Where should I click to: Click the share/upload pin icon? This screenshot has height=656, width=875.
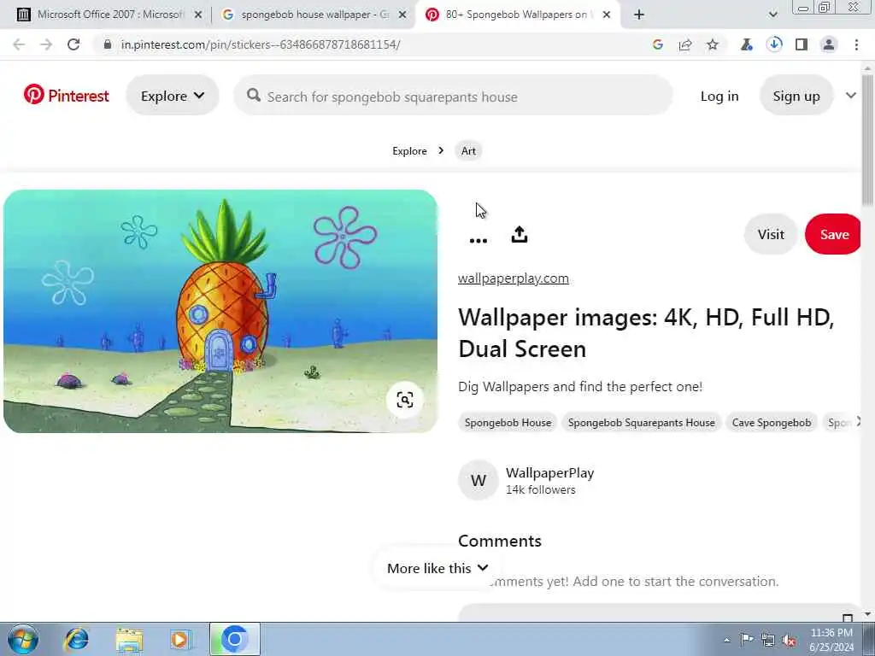pos(519,234)
